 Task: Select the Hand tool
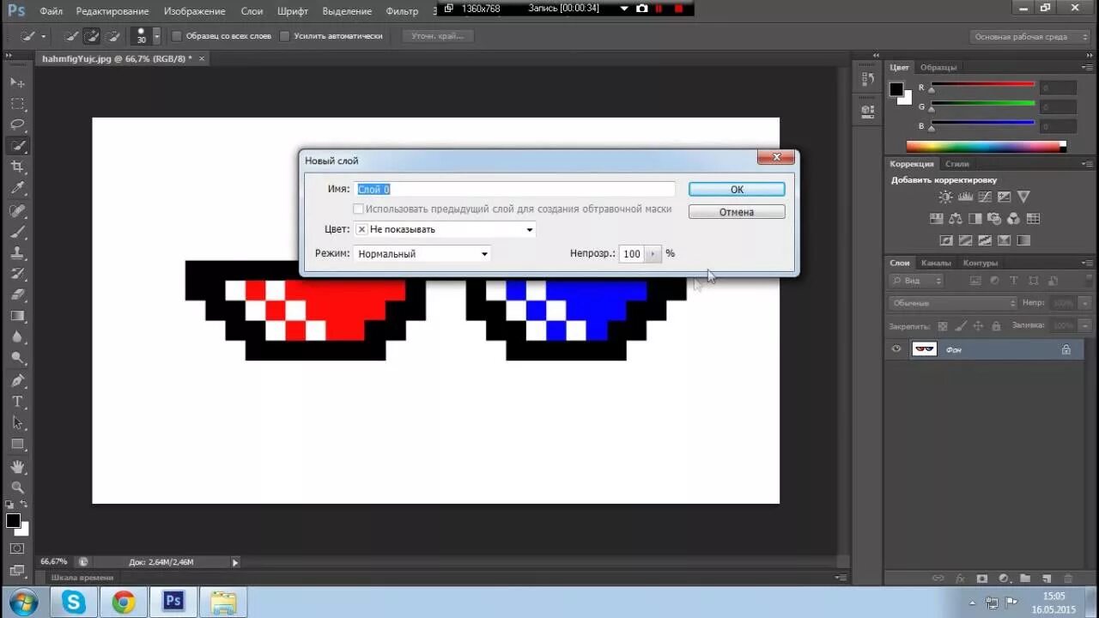click(x=17, y=466)
